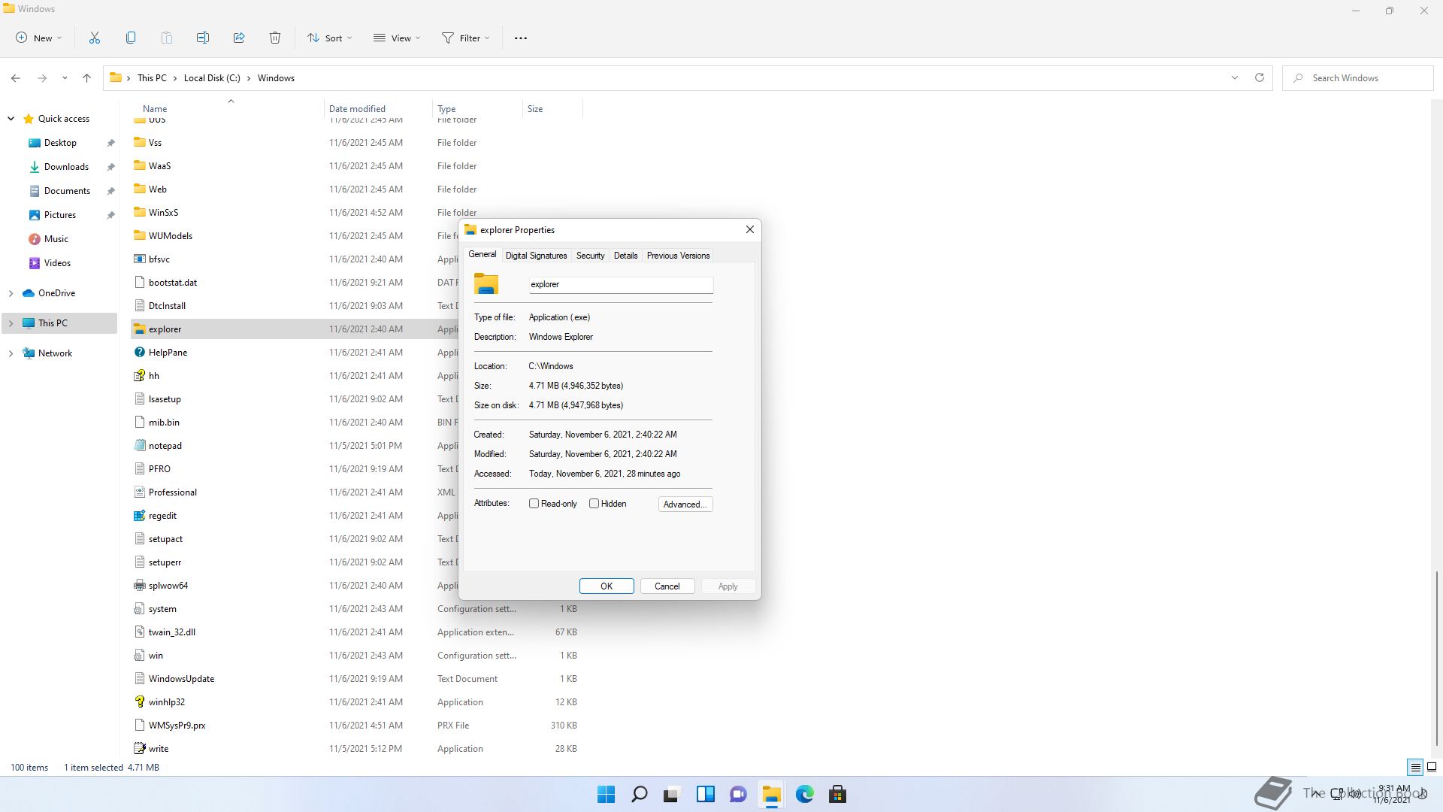Click the Rename icon in toolbar
This screenshot has width=1443, height=812.
tap(203, 38)
